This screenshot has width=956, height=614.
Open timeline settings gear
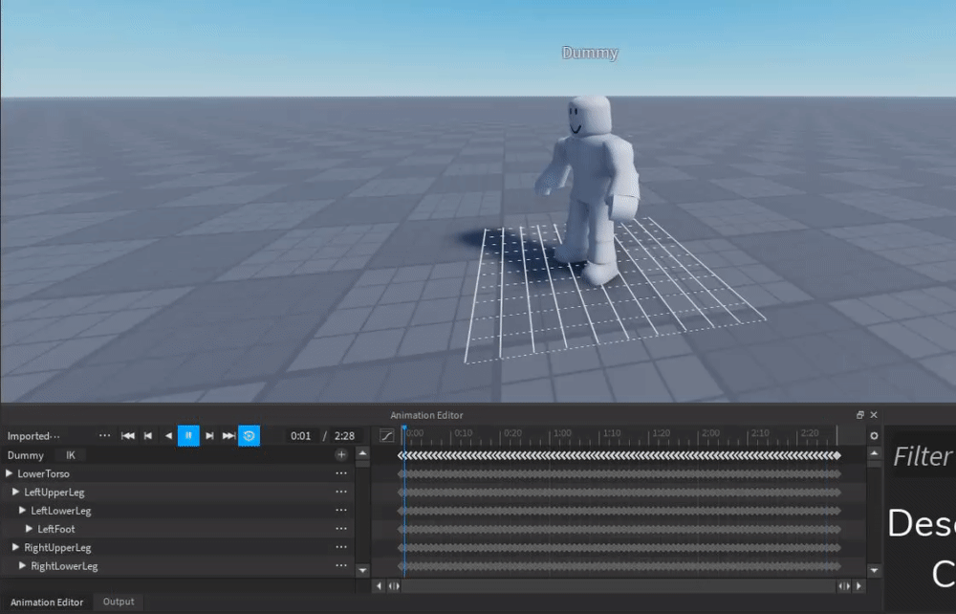pyautogui.click(x=874, y=435)
